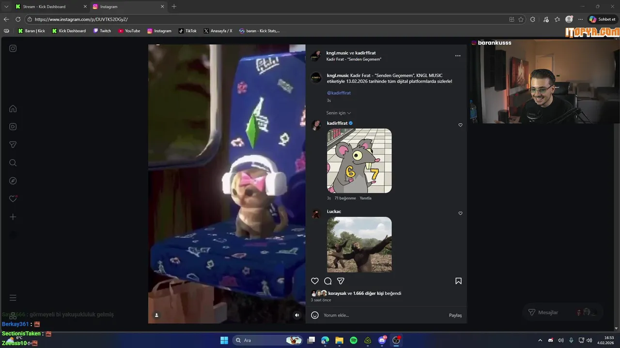The width and height of the screenshot is (620, 348).
Task: Click create new post plus icon
Action: point(13,217)
